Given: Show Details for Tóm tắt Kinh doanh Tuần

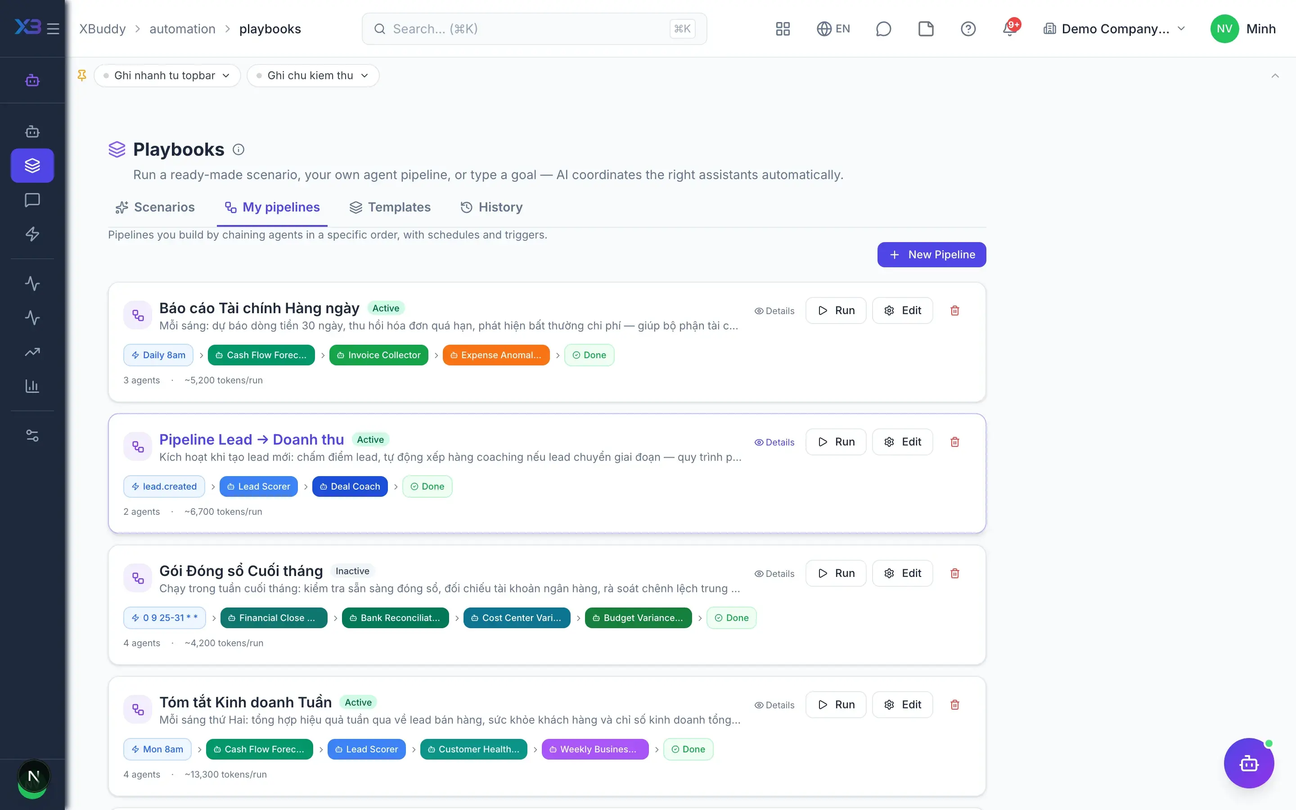Looking at the screenshot, I should point(774,704).
